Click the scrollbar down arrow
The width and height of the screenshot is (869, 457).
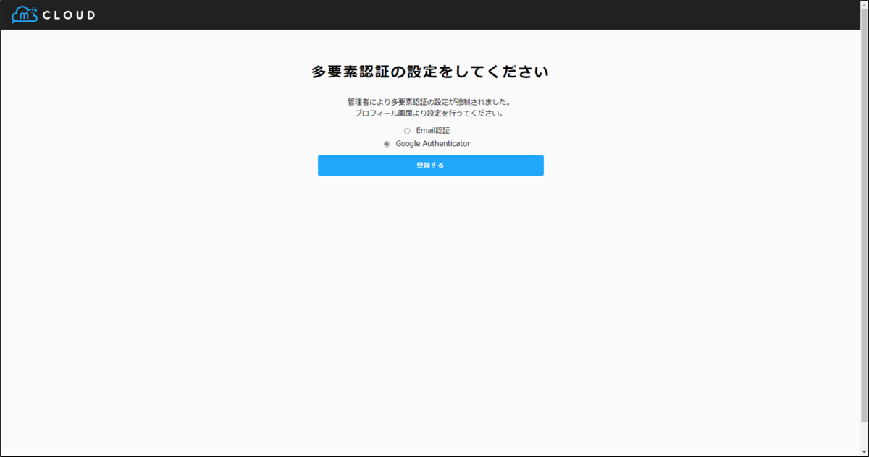coord(864,451)
